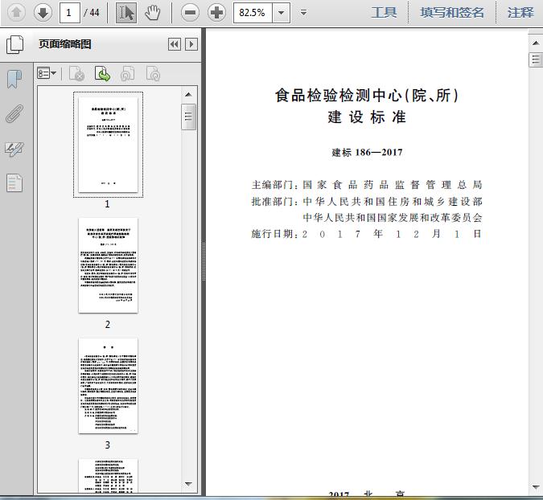Open the zoom percentage dropdown arrow
The image size is (543, 500).
282,13
